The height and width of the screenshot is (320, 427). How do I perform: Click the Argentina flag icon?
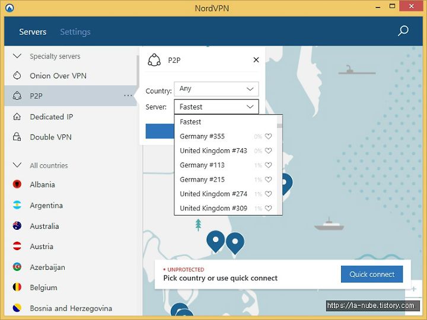(17, 205)
